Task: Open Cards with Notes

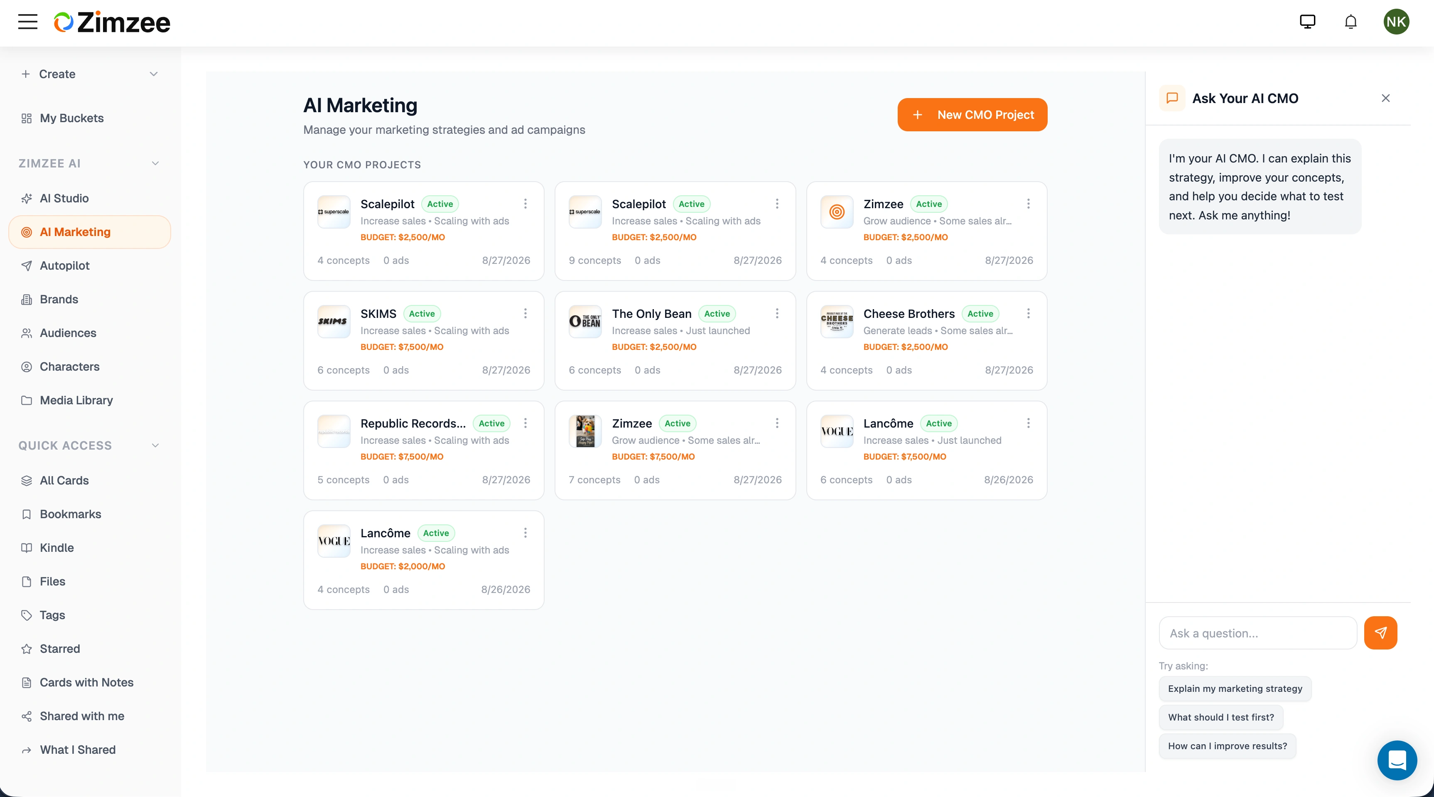Action: pos(90,683)
